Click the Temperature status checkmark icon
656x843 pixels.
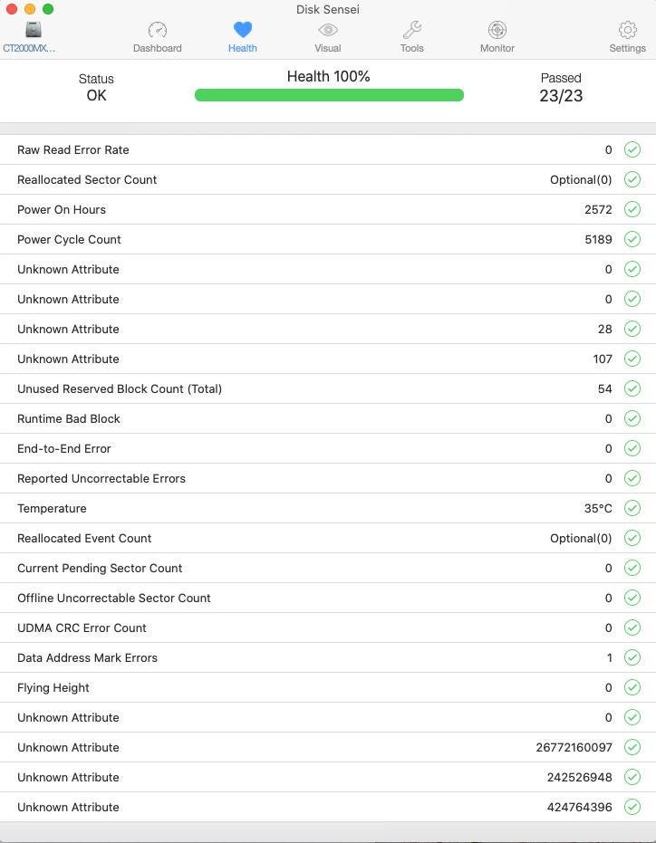pos(632,508)
